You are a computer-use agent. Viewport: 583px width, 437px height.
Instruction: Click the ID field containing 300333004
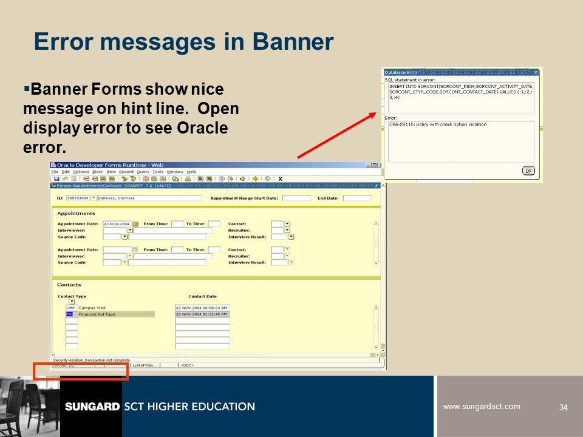pos(78,198)
